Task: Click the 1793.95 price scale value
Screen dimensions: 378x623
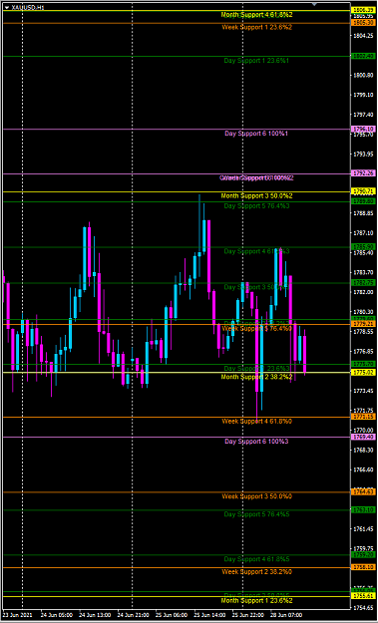Action: [362, 155]
